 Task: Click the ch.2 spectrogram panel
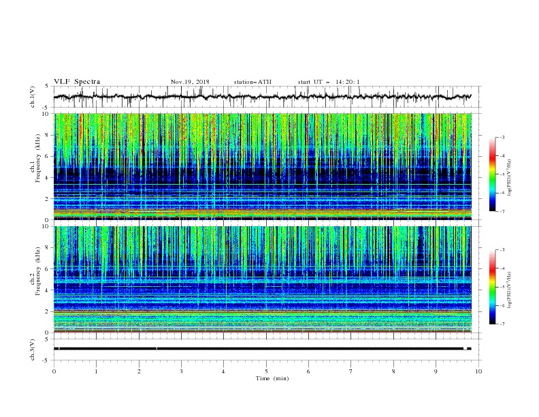[263, 279]
